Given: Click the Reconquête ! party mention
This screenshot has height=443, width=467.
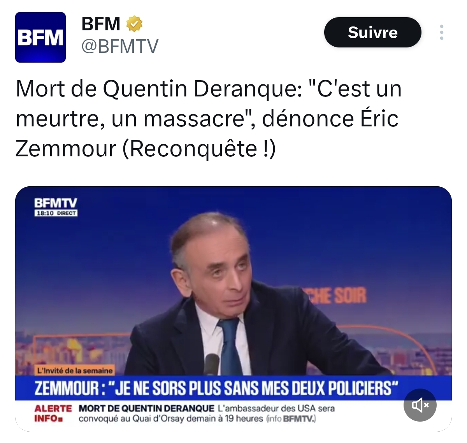Looking at the screenshot, I should [x=199, y=148].
